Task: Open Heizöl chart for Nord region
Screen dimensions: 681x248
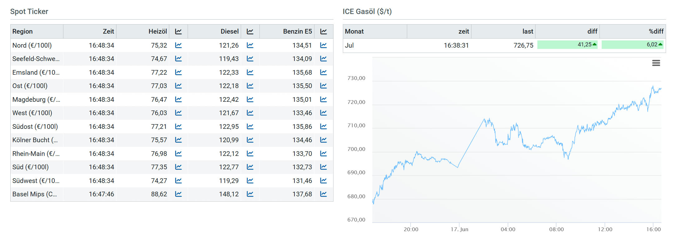Action: [178, 45]
